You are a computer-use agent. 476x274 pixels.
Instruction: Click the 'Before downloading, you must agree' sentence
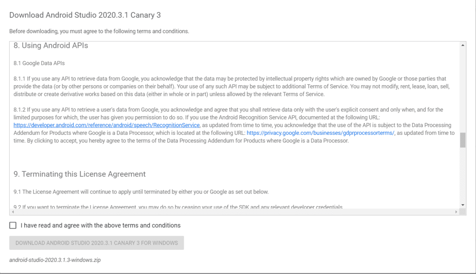(99, 31)
